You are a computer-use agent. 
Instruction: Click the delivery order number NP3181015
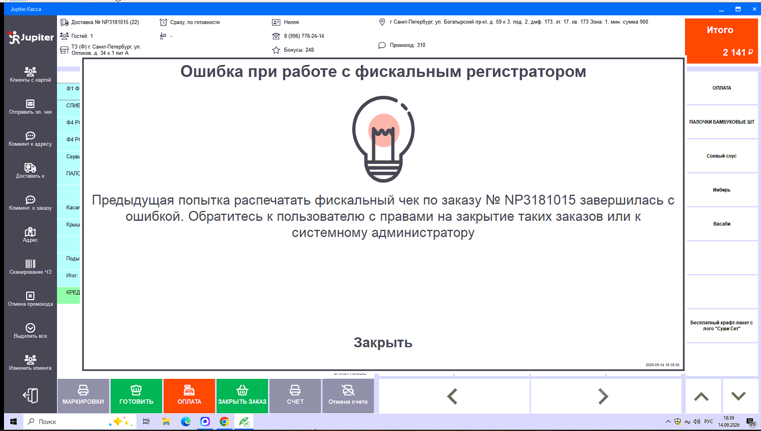click(x=105, y=22)
